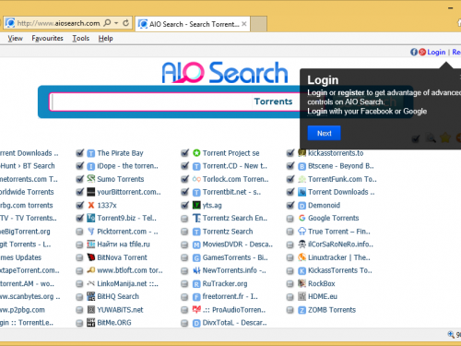Open the BitMe.ORG link
Viewport: 461px width, 346px height.
coord(114,323)
